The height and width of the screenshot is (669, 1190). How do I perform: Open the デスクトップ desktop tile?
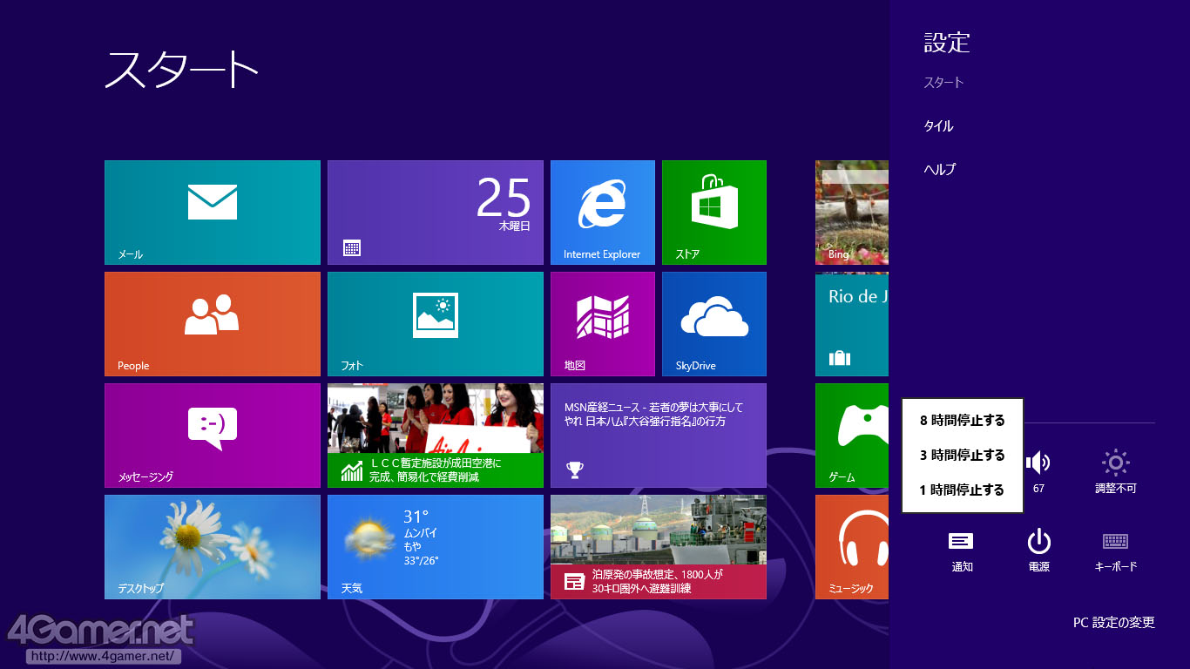[213, 547]
